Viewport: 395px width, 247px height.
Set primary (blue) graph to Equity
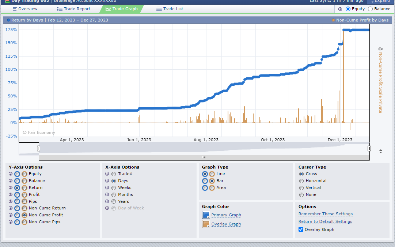click(x=17, y=174)
